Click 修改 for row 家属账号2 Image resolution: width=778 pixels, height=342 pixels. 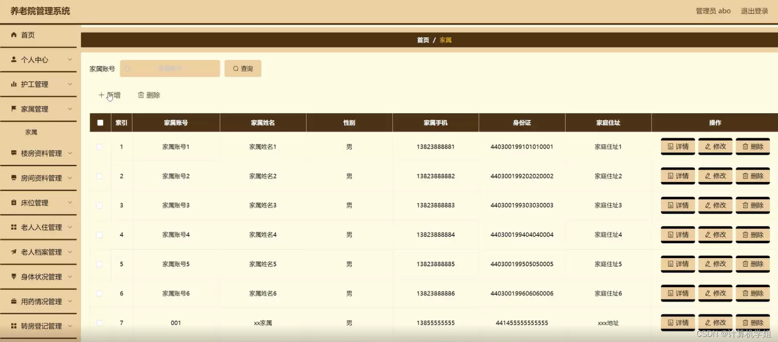715,176
